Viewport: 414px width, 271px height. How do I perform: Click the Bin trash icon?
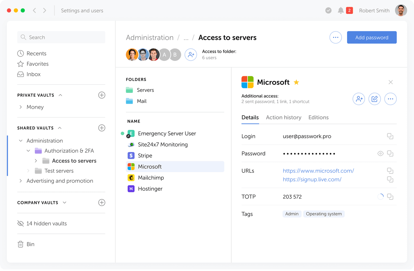pyautogui.click(x=21, y=244)
